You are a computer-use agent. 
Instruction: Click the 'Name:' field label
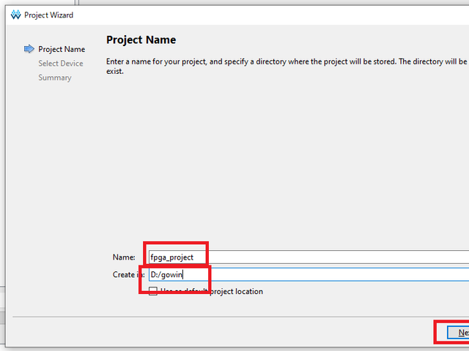point(123,257)
